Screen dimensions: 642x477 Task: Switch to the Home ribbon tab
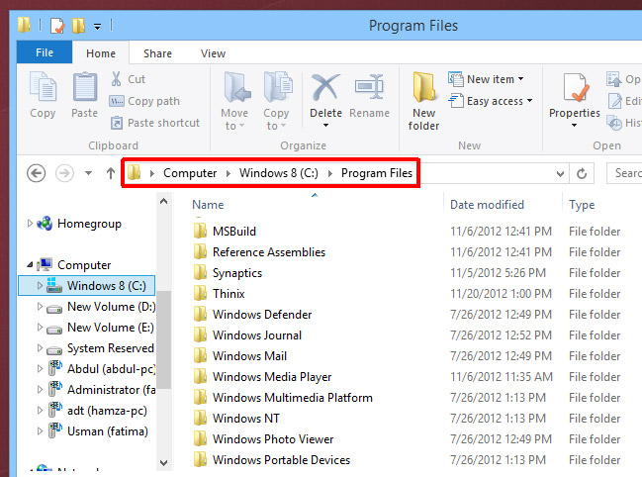tap(101, 53)
